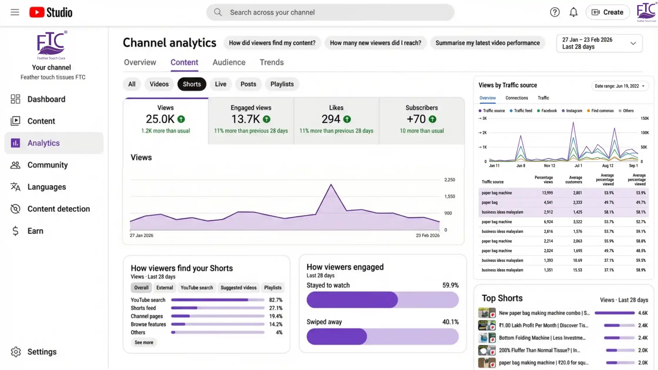Screen dimensions: 658x370
Task: Open the Connections tab in traffic source
Action: pos(517,98)
